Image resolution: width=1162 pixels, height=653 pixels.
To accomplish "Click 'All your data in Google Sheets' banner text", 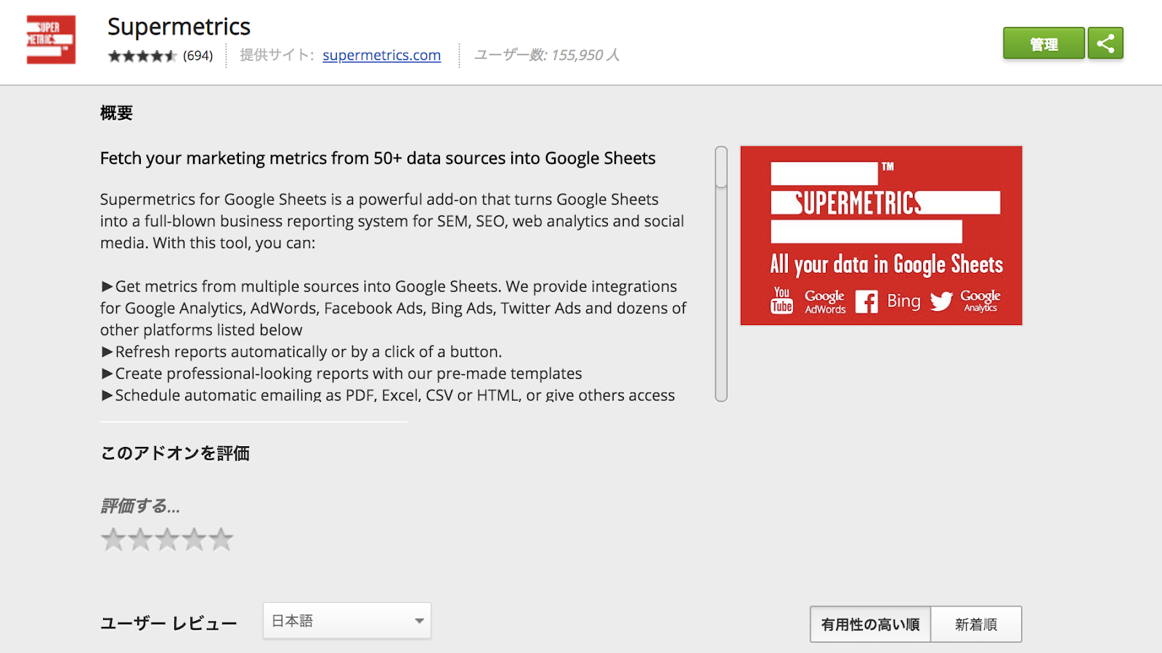I will [887, 265].
